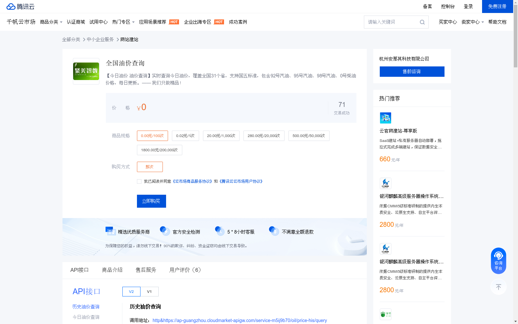Open 千帆云市场 home link
The image size is (518, 324).
21,22
